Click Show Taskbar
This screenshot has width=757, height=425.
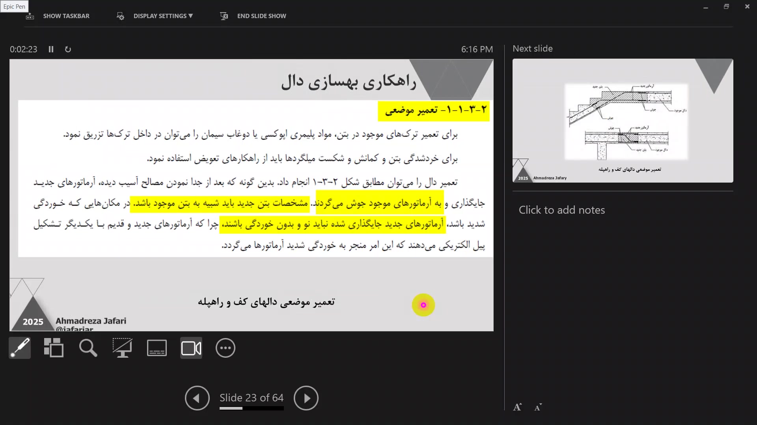tap(66, 16)
